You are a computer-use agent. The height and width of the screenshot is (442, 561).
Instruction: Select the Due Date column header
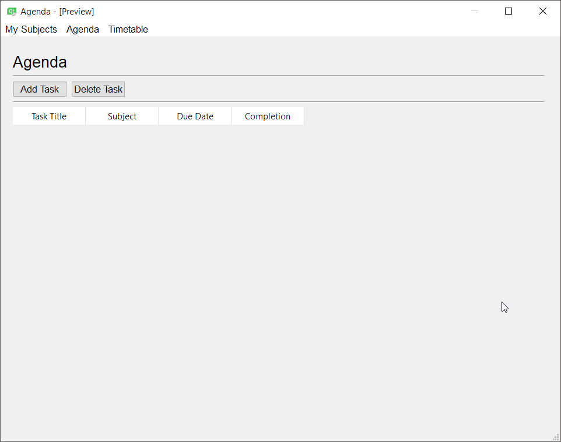pyautogui.click(x=195, y=116)
